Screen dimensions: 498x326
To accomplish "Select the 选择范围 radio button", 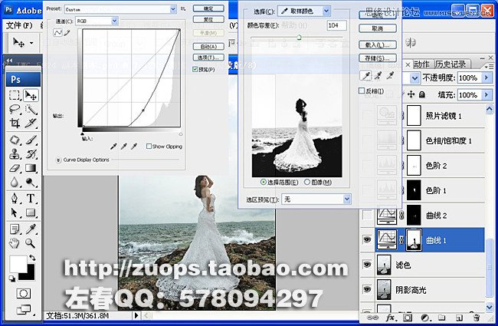I will 264,183.
